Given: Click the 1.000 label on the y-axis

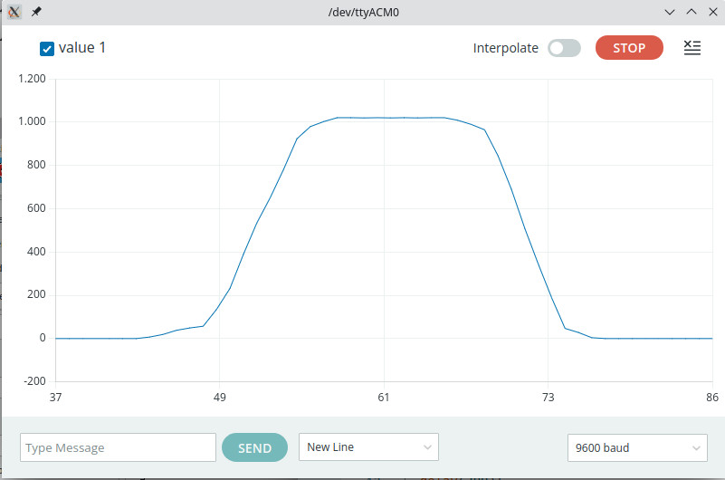Looking at the screenshot, I should coord(31,121).
